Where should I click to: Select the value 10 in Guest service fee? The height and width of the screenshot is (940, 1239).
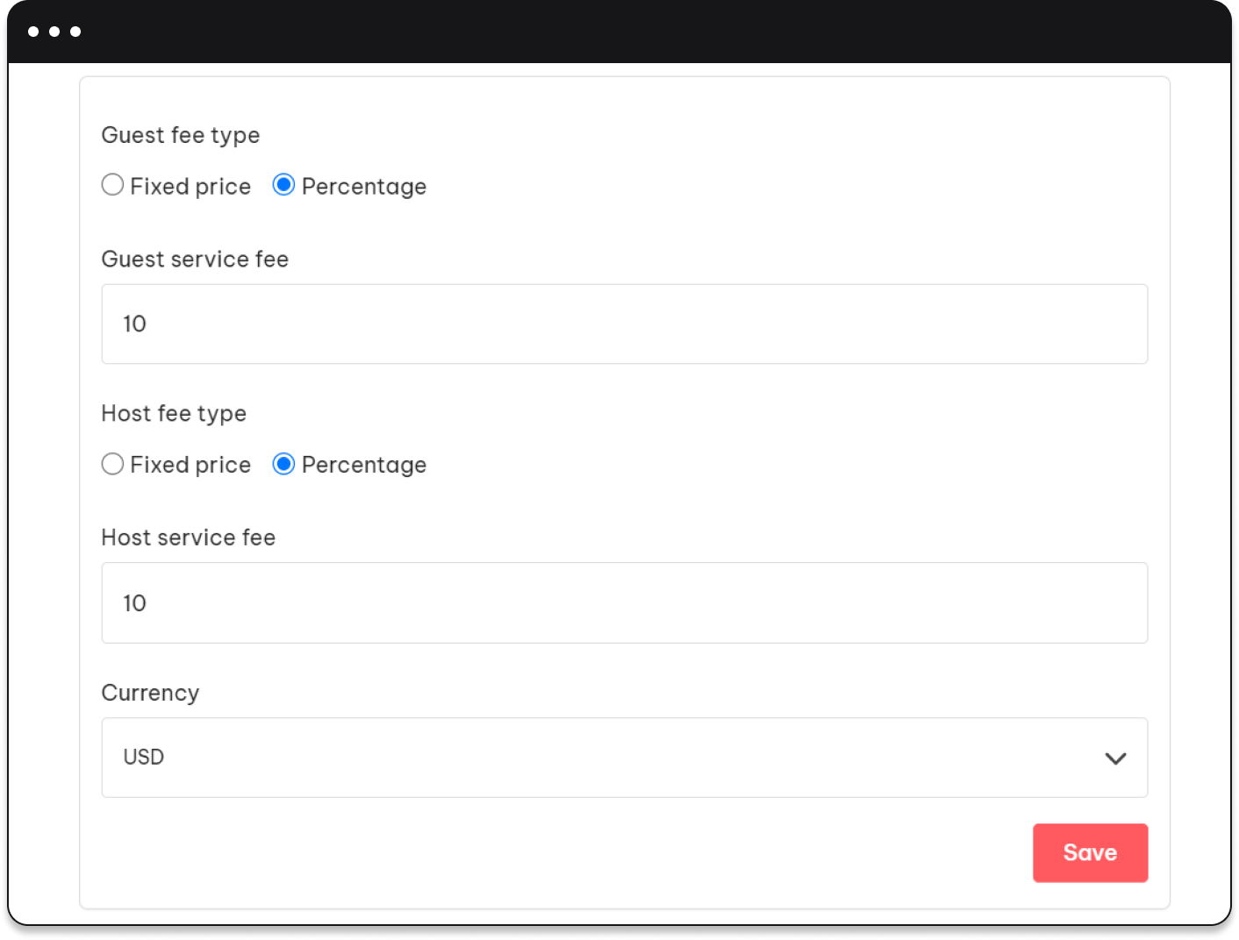(134, 324)
